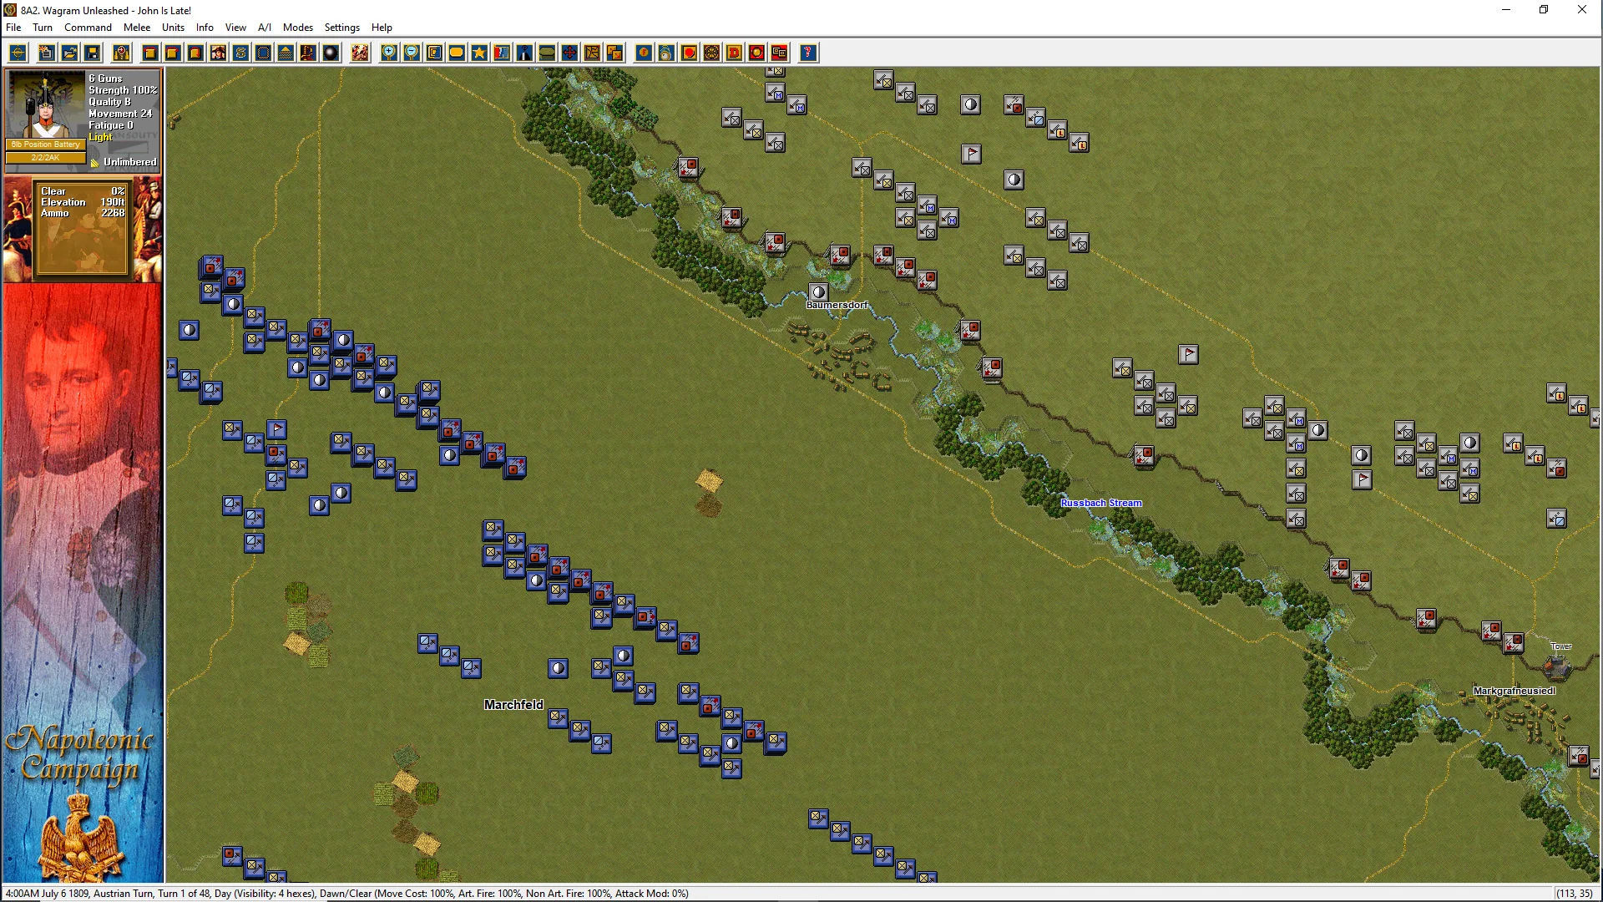Click the officer portrait toolbar icon
Screen dimensions: 1603x902
(x=218, y=53)
